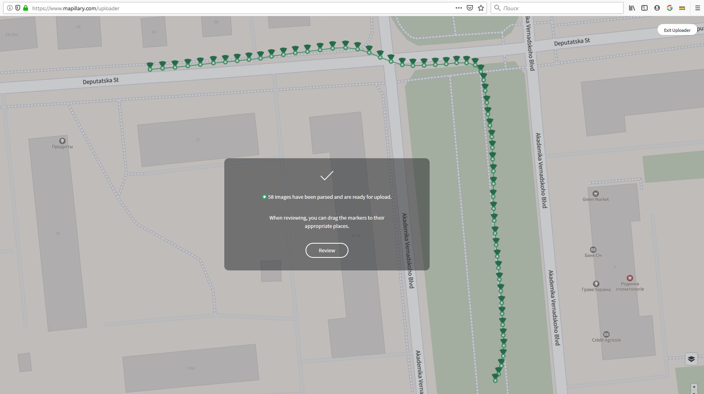Click the site information icon in address bar
The width and height of the screenshot is (704, 394).
(x=10, y=8)
